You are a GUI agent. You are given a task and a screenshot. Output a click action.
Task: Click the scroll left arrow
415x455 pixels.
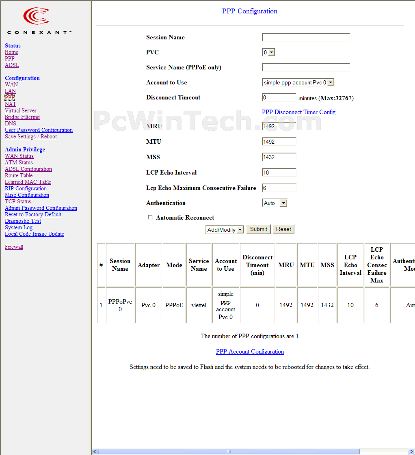(x=95, y=451)
